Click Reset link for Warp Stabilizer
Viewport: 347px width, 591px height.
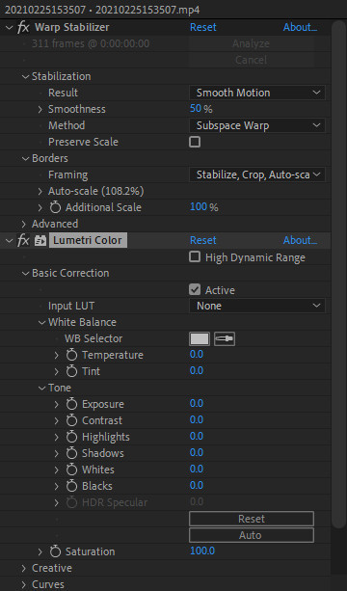click(203, 27)
